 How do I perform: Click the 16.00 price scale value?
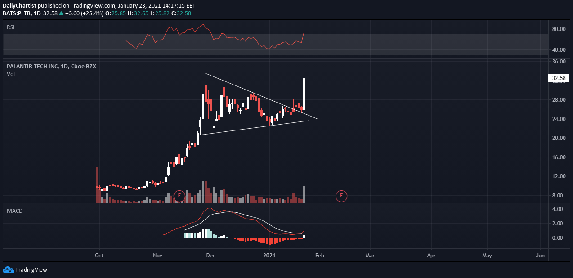pos(559,157)
